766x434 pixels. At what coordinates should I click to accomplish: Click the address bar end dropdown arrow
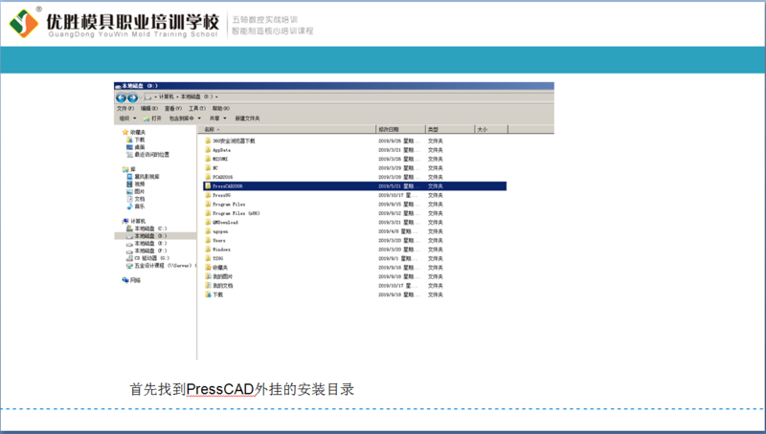coord(216,98)
